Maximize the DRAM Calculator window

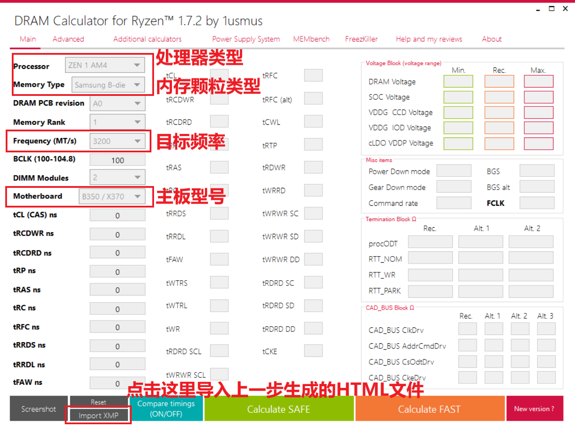click(x=552, y=9)
